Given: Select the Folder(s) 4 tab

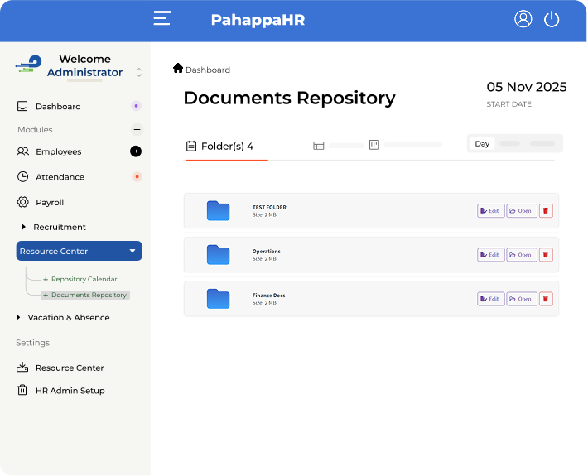Looking at the screenshot, I should 219,147.
